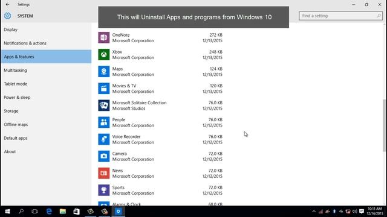Open Multitasking settings section
This screenshot has width=387, height=217.
point(46,70)
